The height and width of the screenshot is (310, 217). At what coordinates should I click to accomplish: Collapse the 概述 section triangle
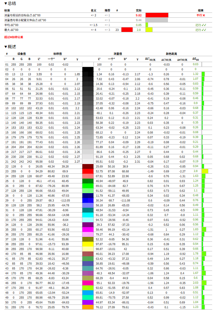click(6, 47)
